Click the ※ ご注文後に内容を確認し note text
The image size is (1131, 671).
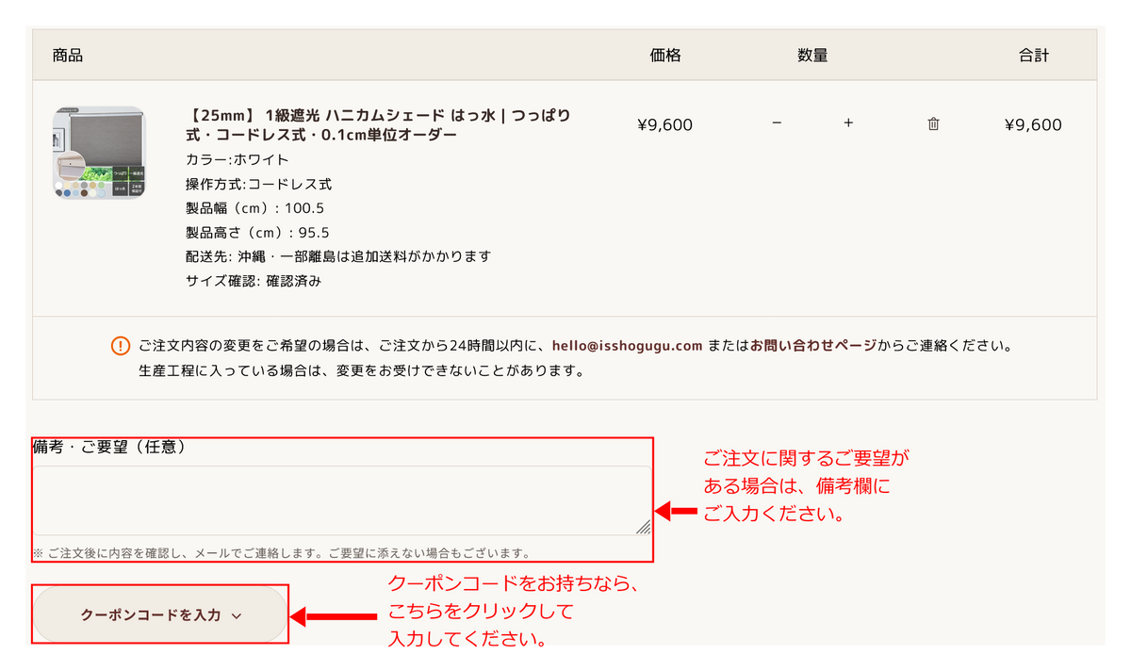[x=282, y=553]
